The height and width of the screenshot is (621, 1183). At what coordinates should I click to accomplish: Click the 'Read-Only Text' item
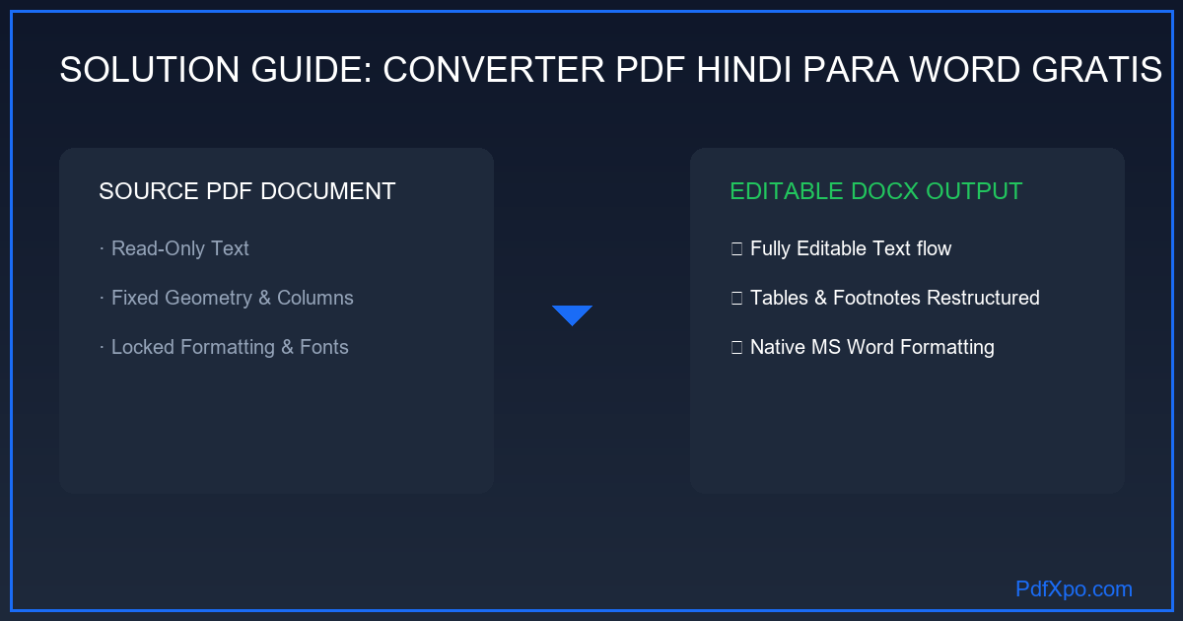174,248
